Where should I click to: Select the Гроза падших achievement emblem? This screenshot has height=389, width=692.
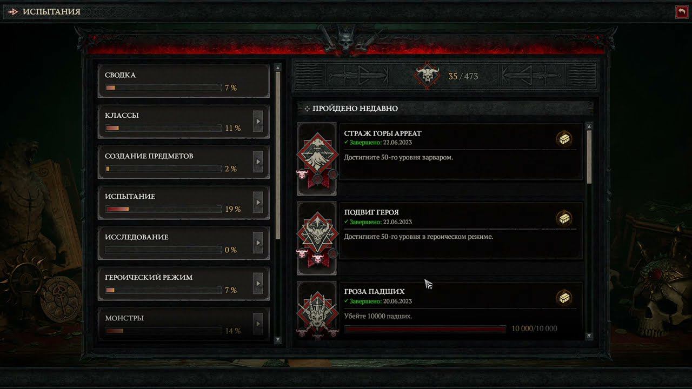coord(317,311)
